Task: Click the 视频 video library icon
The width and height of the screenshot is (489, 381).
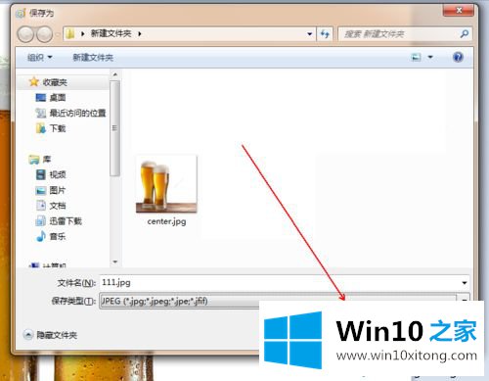Action: point(41,174)
